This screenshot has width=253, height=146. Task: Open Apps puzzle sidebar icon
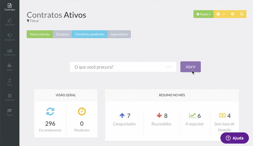10,67
